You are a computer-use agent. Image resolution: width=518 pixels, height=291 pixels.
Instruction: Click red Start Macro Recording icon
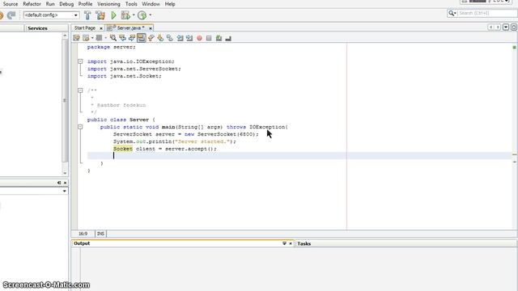coord(199,38)
